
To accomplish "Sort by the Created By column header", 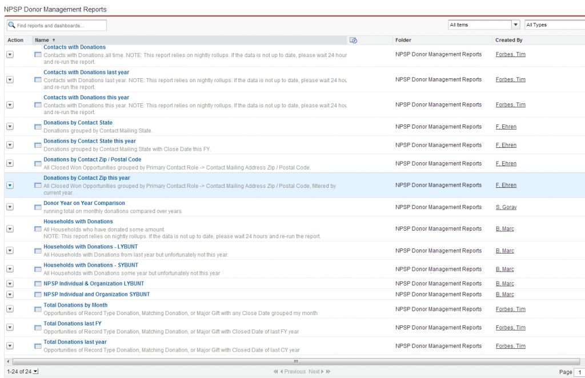I will coord(509,40).
